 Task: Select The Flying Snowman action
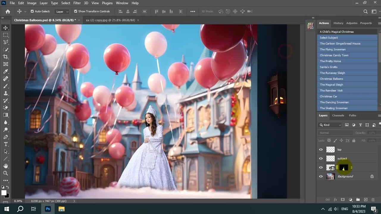click(332, 49)
